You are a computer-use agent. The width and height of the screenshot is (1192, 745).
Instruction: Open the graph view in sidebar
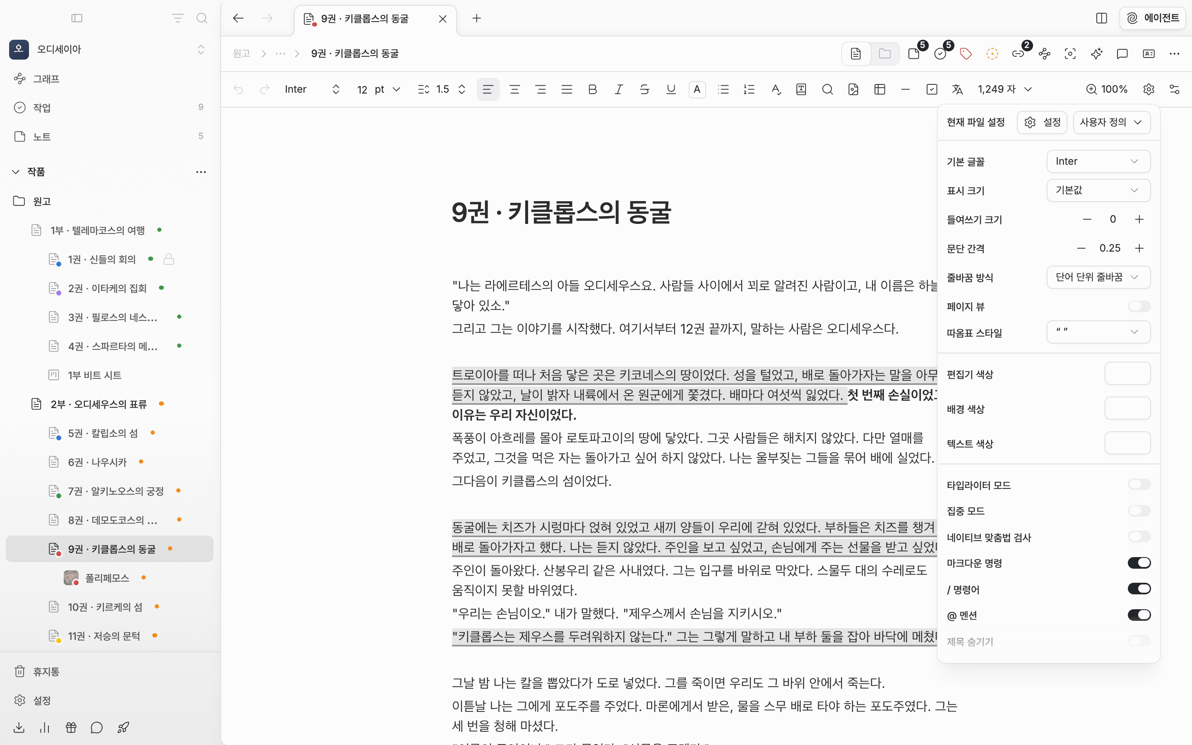tap(109, 79)
